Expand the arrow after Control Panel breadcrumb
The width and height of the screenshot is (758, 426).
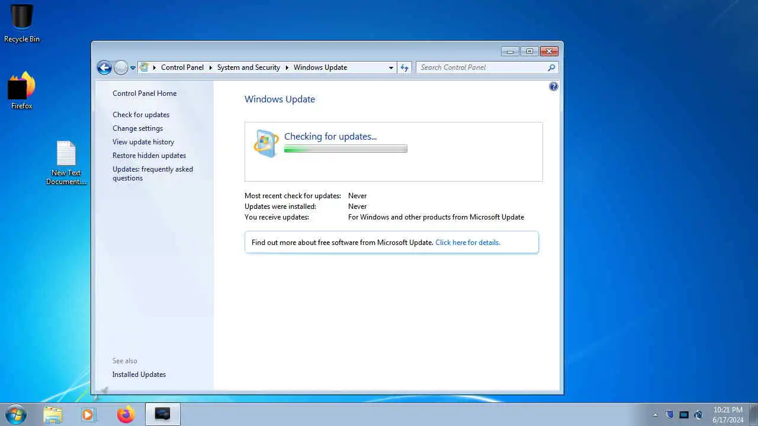[210, 67]
